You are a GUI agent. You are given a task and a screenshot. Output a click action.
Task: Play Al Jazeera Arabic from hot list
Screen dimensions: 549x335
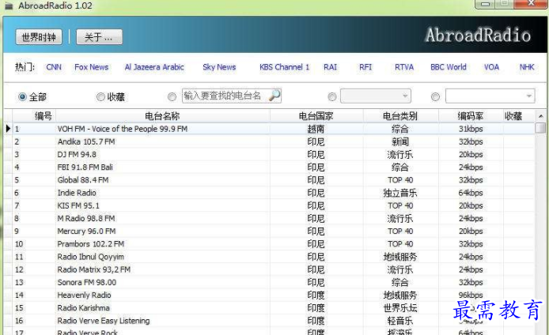click(x=154, y=67)
